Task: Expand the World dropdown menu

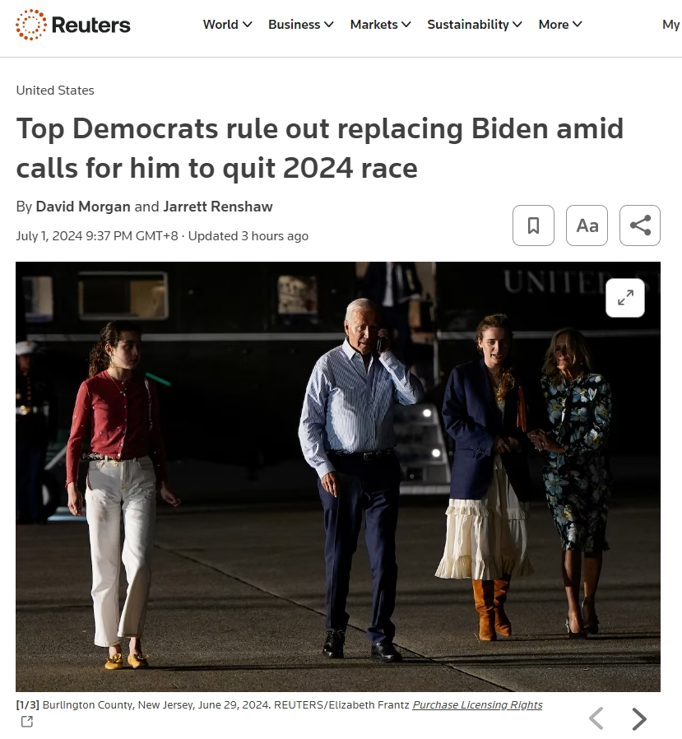Action: (x=228, y=25)
